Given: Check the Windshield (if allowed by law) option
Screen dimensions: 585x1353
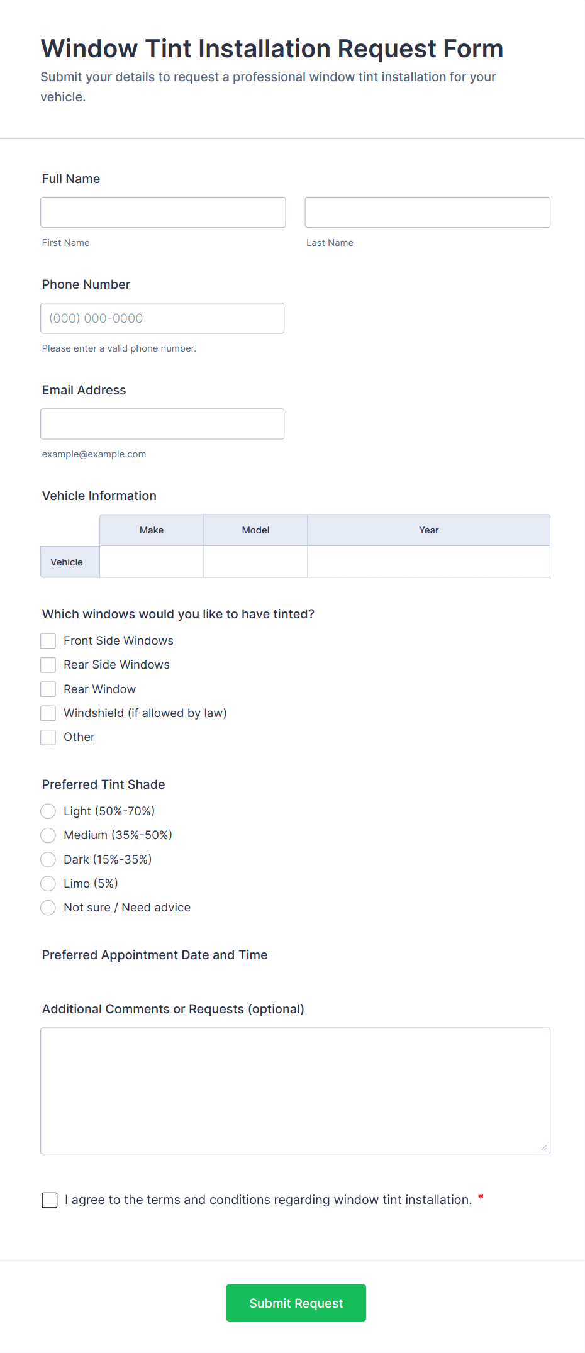Looking at the screenshot, I should [x=48, y=713].
